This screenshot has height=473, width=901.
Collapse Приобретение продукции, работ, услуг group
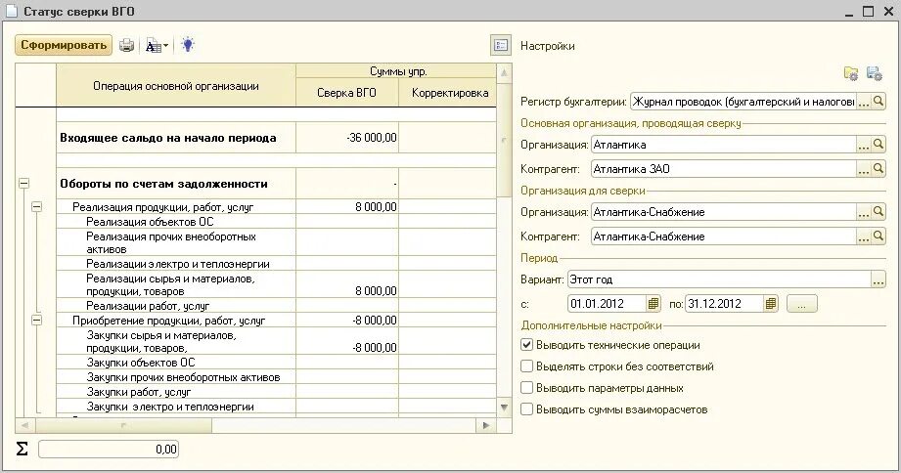[x=37, y=321]
